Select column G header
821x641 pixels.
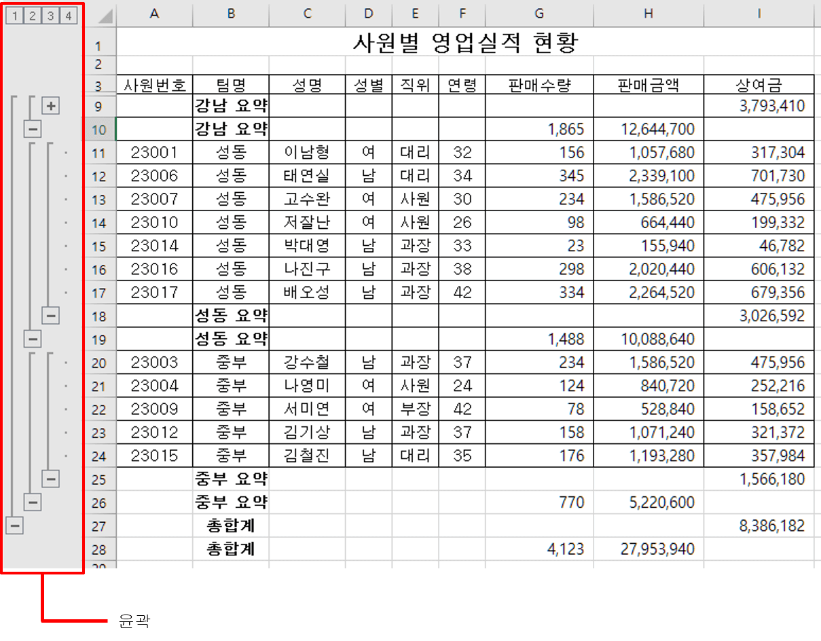coord(539,14)
